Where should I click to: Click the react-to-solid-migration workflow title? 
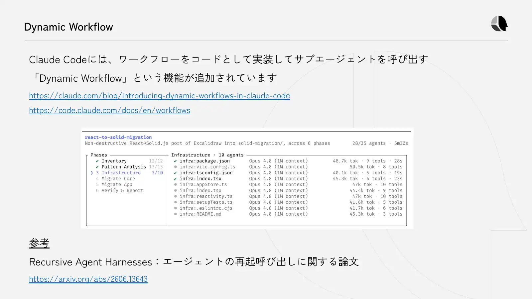pos(118,137)
